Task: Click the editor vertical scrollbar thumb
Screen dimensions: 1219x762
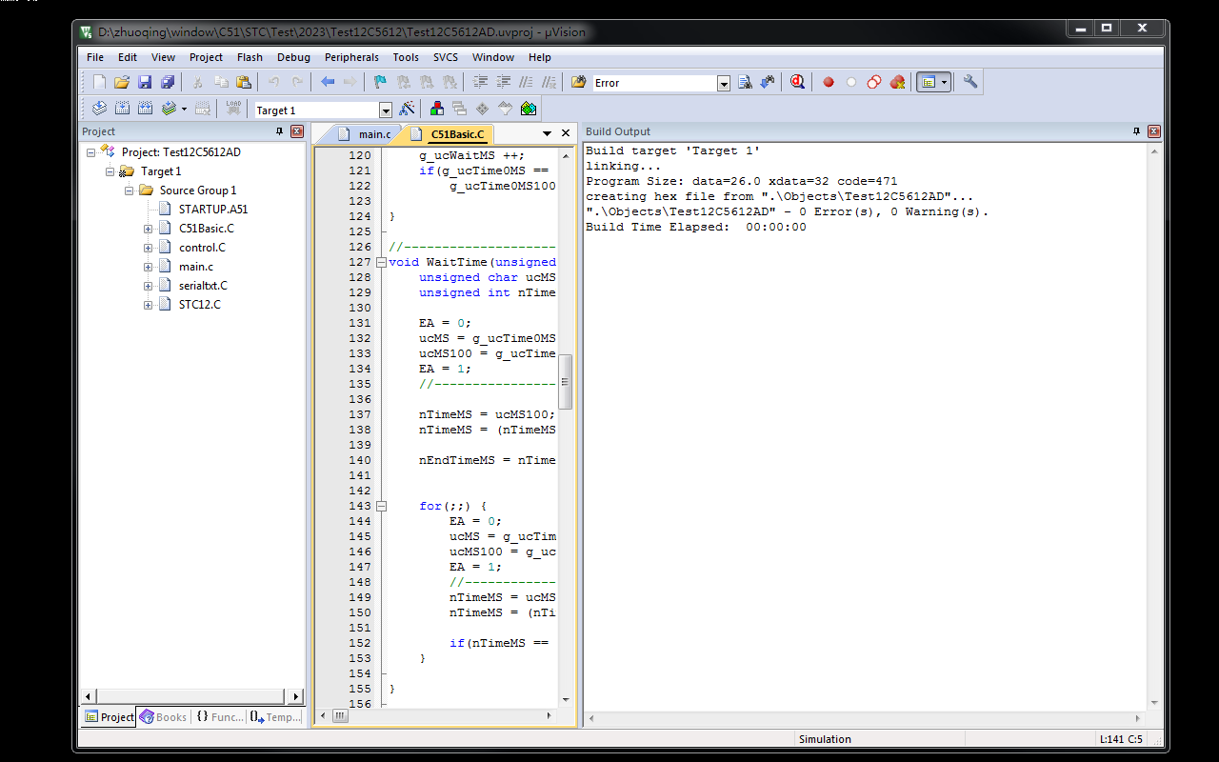Action: (x=566, y=381)
